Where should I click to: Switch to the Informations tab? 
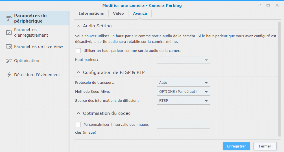tap(91, 13)
